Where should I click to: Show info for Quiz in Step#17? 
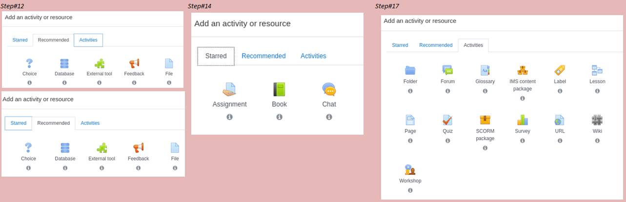[x=447, y=141]
